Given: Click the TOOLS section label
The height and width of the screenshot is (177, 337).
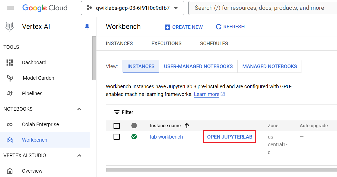Looking at the screenshot, I should (11, 47).
